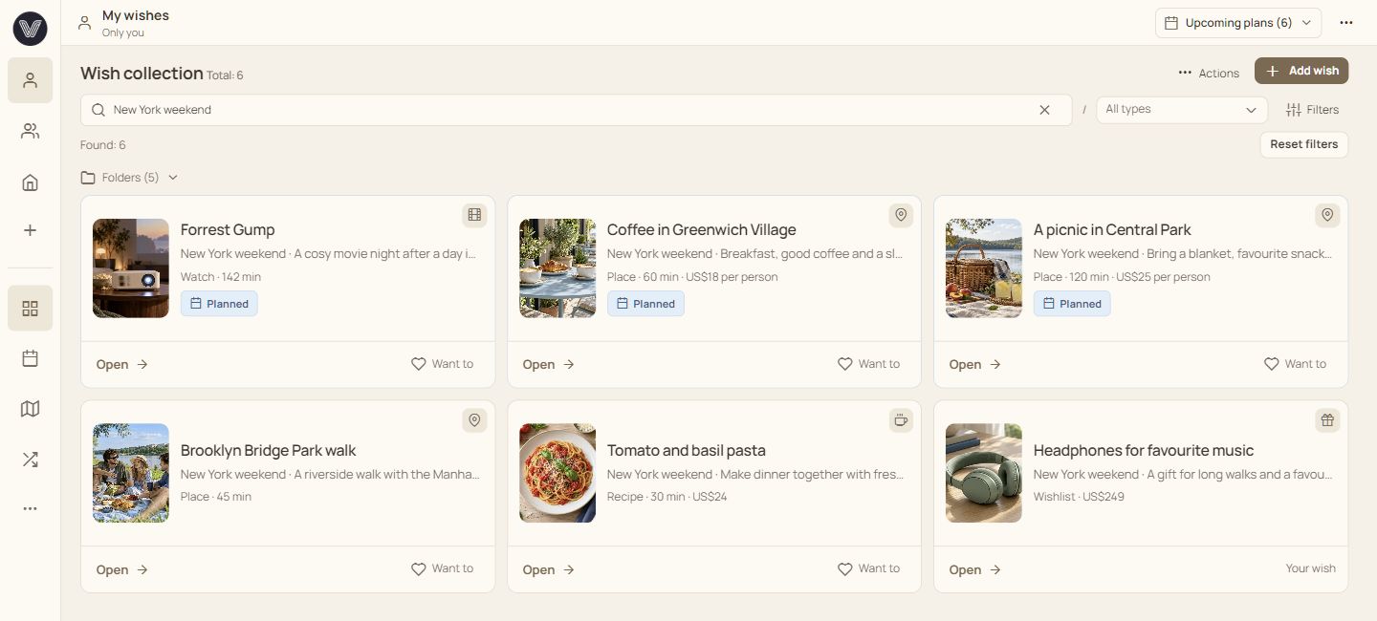Open the group people icon in sidebar
1377x621 pixels.
(30, 131)
